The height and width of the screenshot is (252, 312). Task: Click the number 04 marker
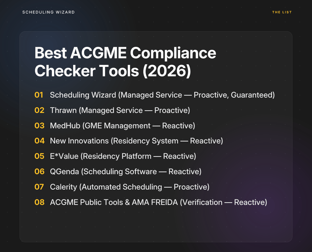pyautogui.click(x=39, y=141)
